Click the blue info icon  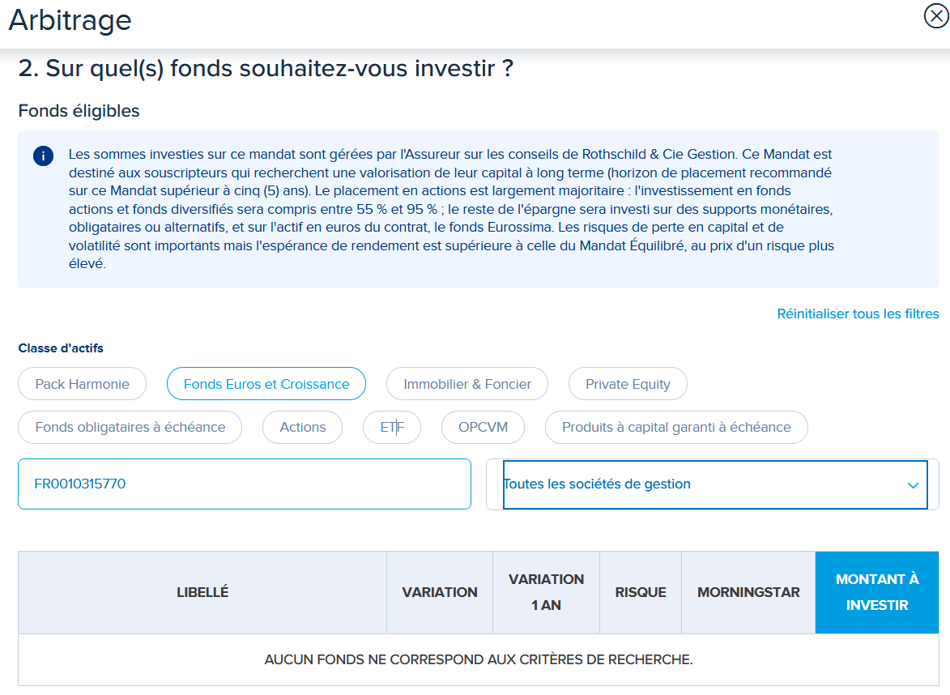(x=43, y=156)
